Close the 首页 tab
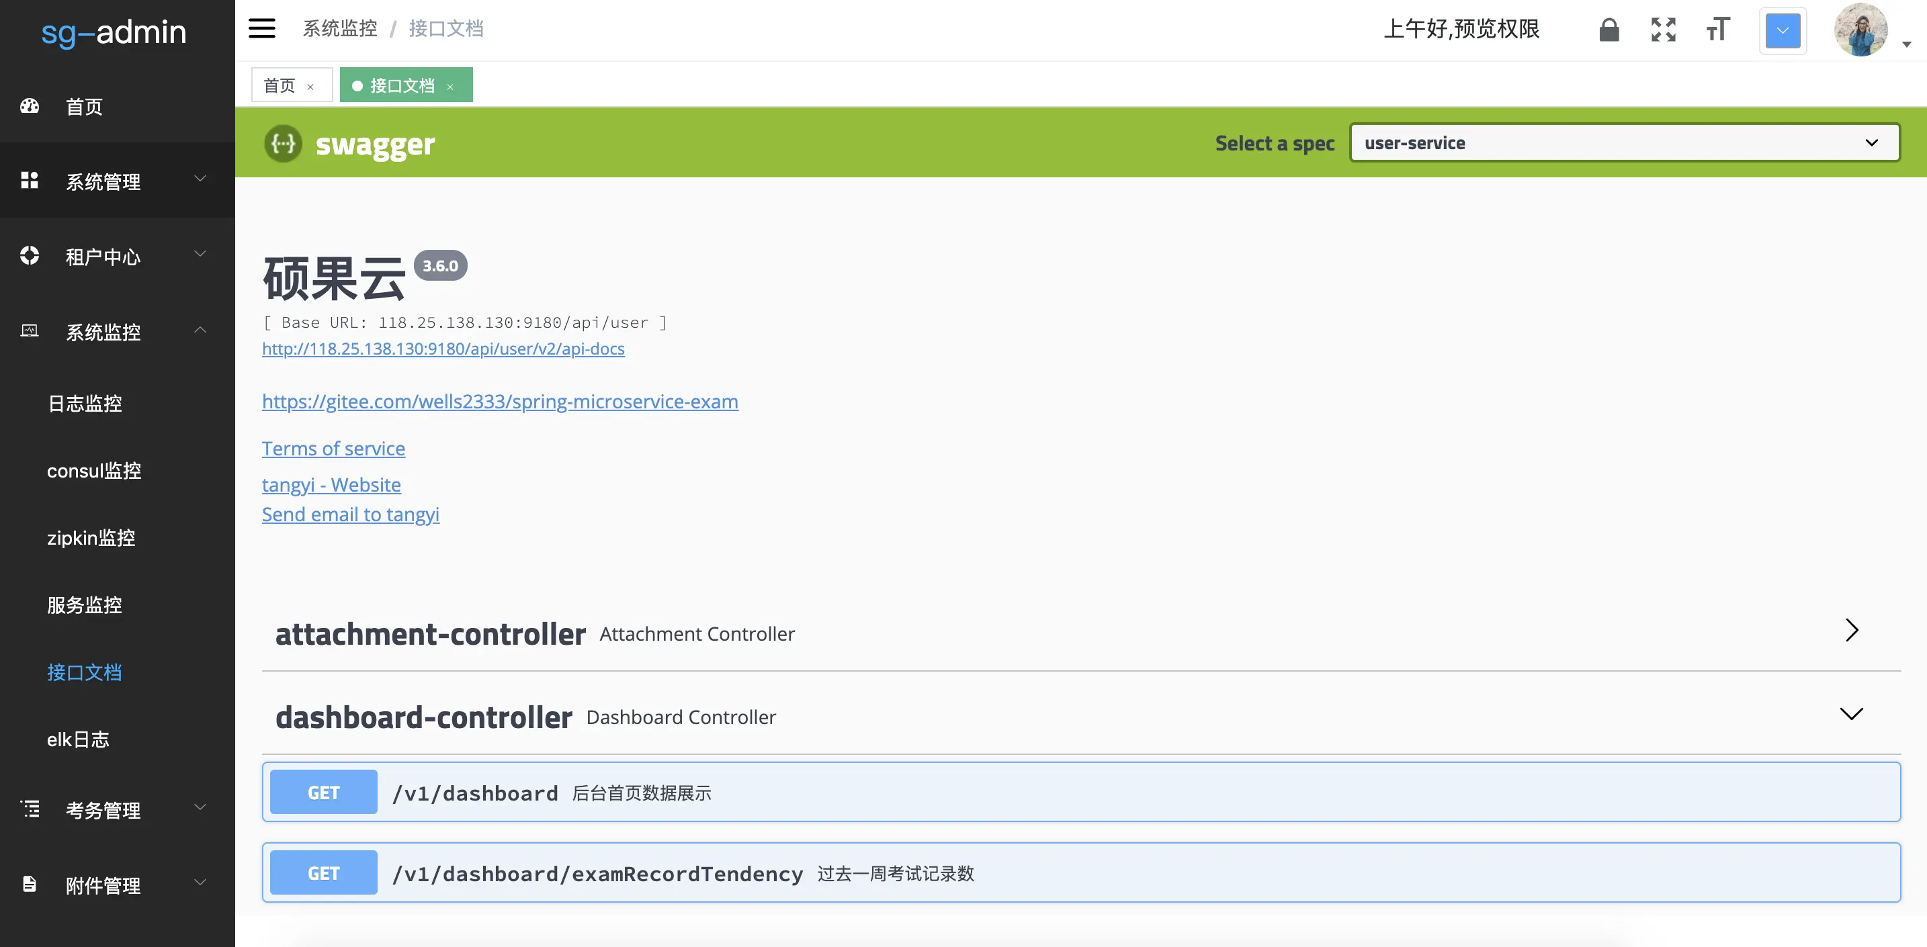The height and width of the screenshot is (947, 1927). [310, 87]
